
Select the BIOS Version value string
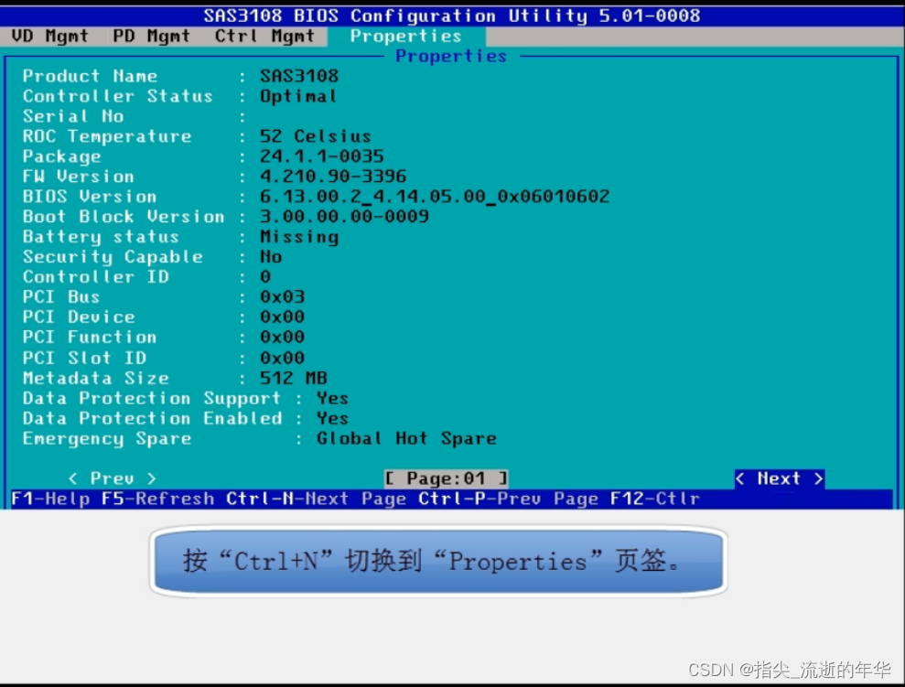click(x=435, y=197)
